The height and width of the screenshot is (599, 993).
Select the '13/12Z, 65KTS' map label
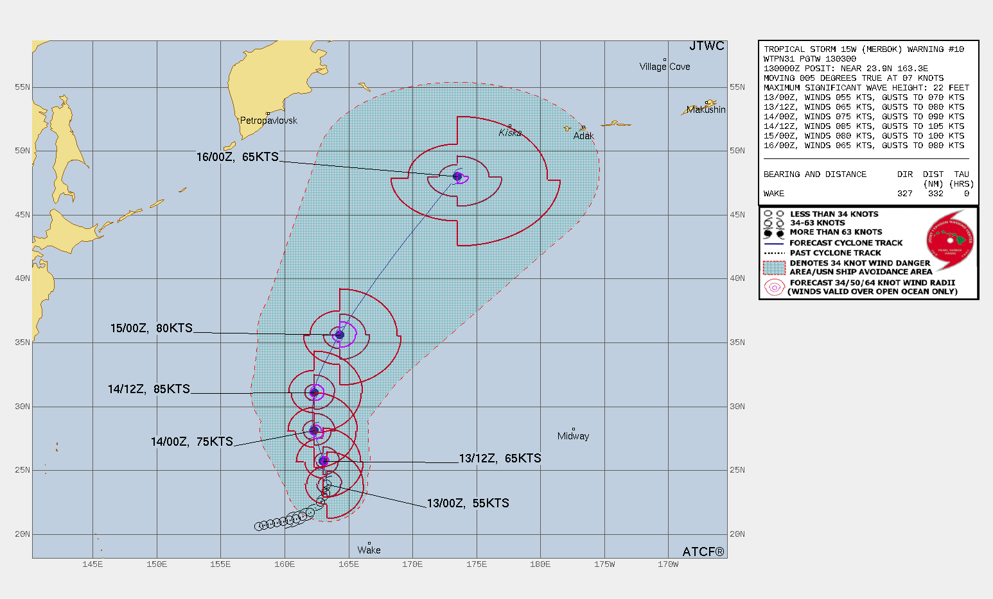tap(500, 459)
